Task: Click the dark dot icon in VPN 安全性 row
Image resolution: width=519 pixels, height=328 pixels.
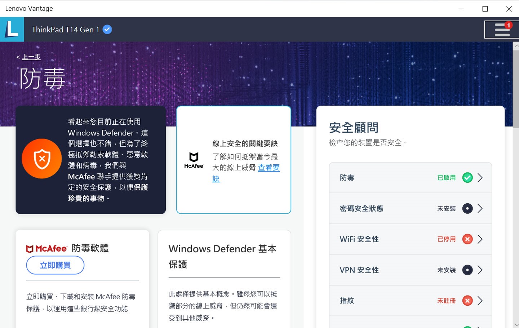Action: click(x=467, y=270)
